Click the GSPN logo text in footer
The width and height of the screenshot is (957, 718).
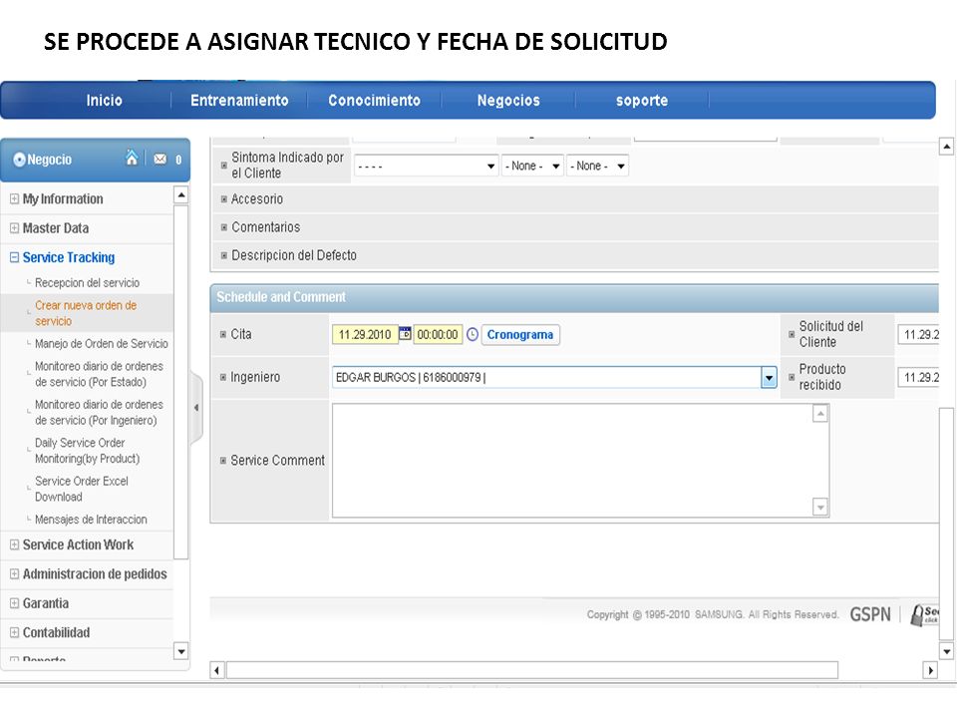click(x=870, y=614)
